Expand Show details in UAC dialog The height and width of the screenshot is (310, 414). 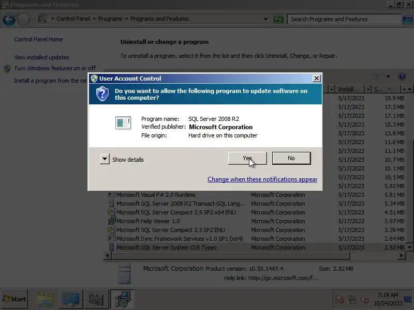click(x=105, y=159)
